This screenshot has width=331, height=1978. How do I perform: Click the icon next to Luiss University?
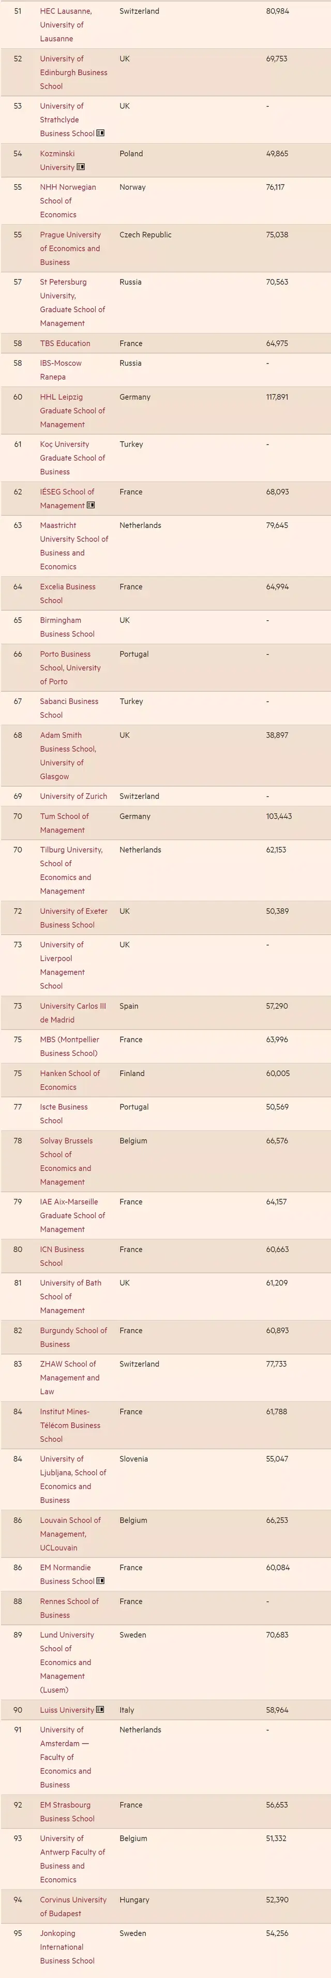[x=100, y=1710]
